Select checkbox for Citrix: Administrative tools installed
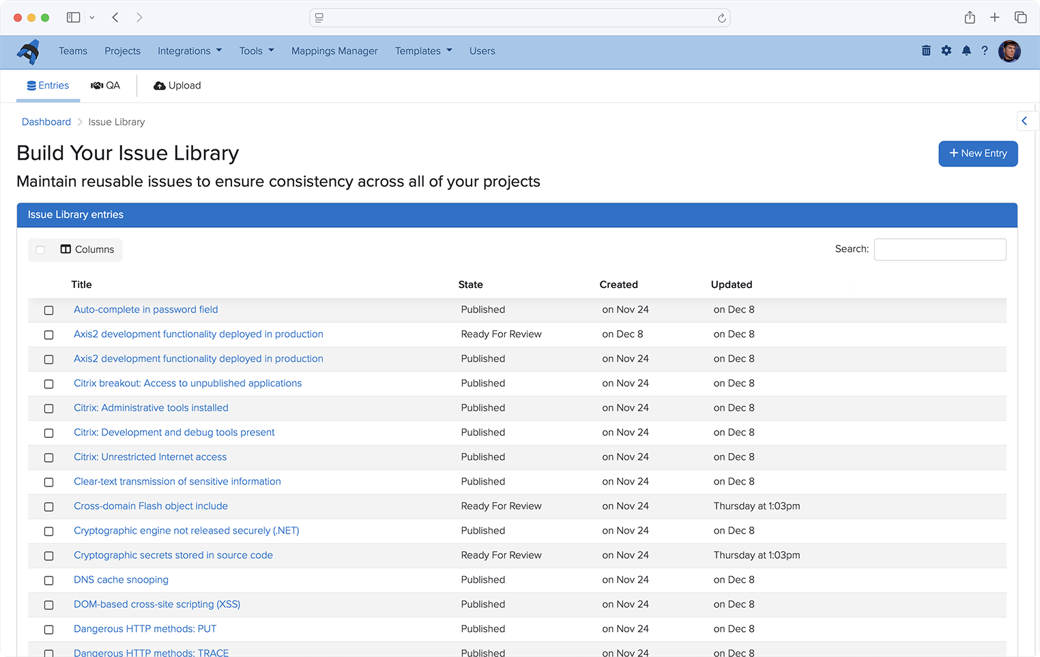 [x=49, y=409]
